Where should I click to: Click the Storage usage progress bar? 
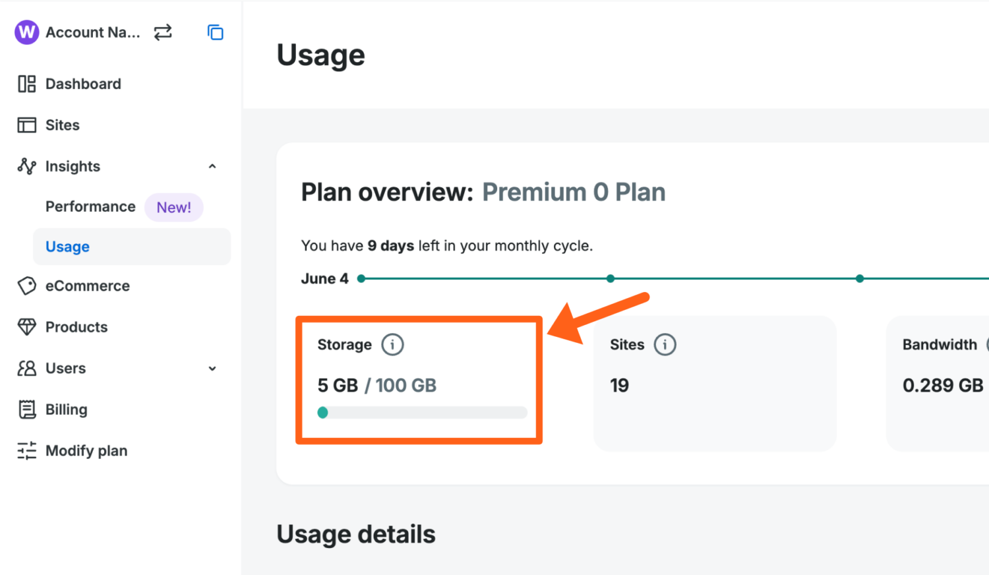421,412
